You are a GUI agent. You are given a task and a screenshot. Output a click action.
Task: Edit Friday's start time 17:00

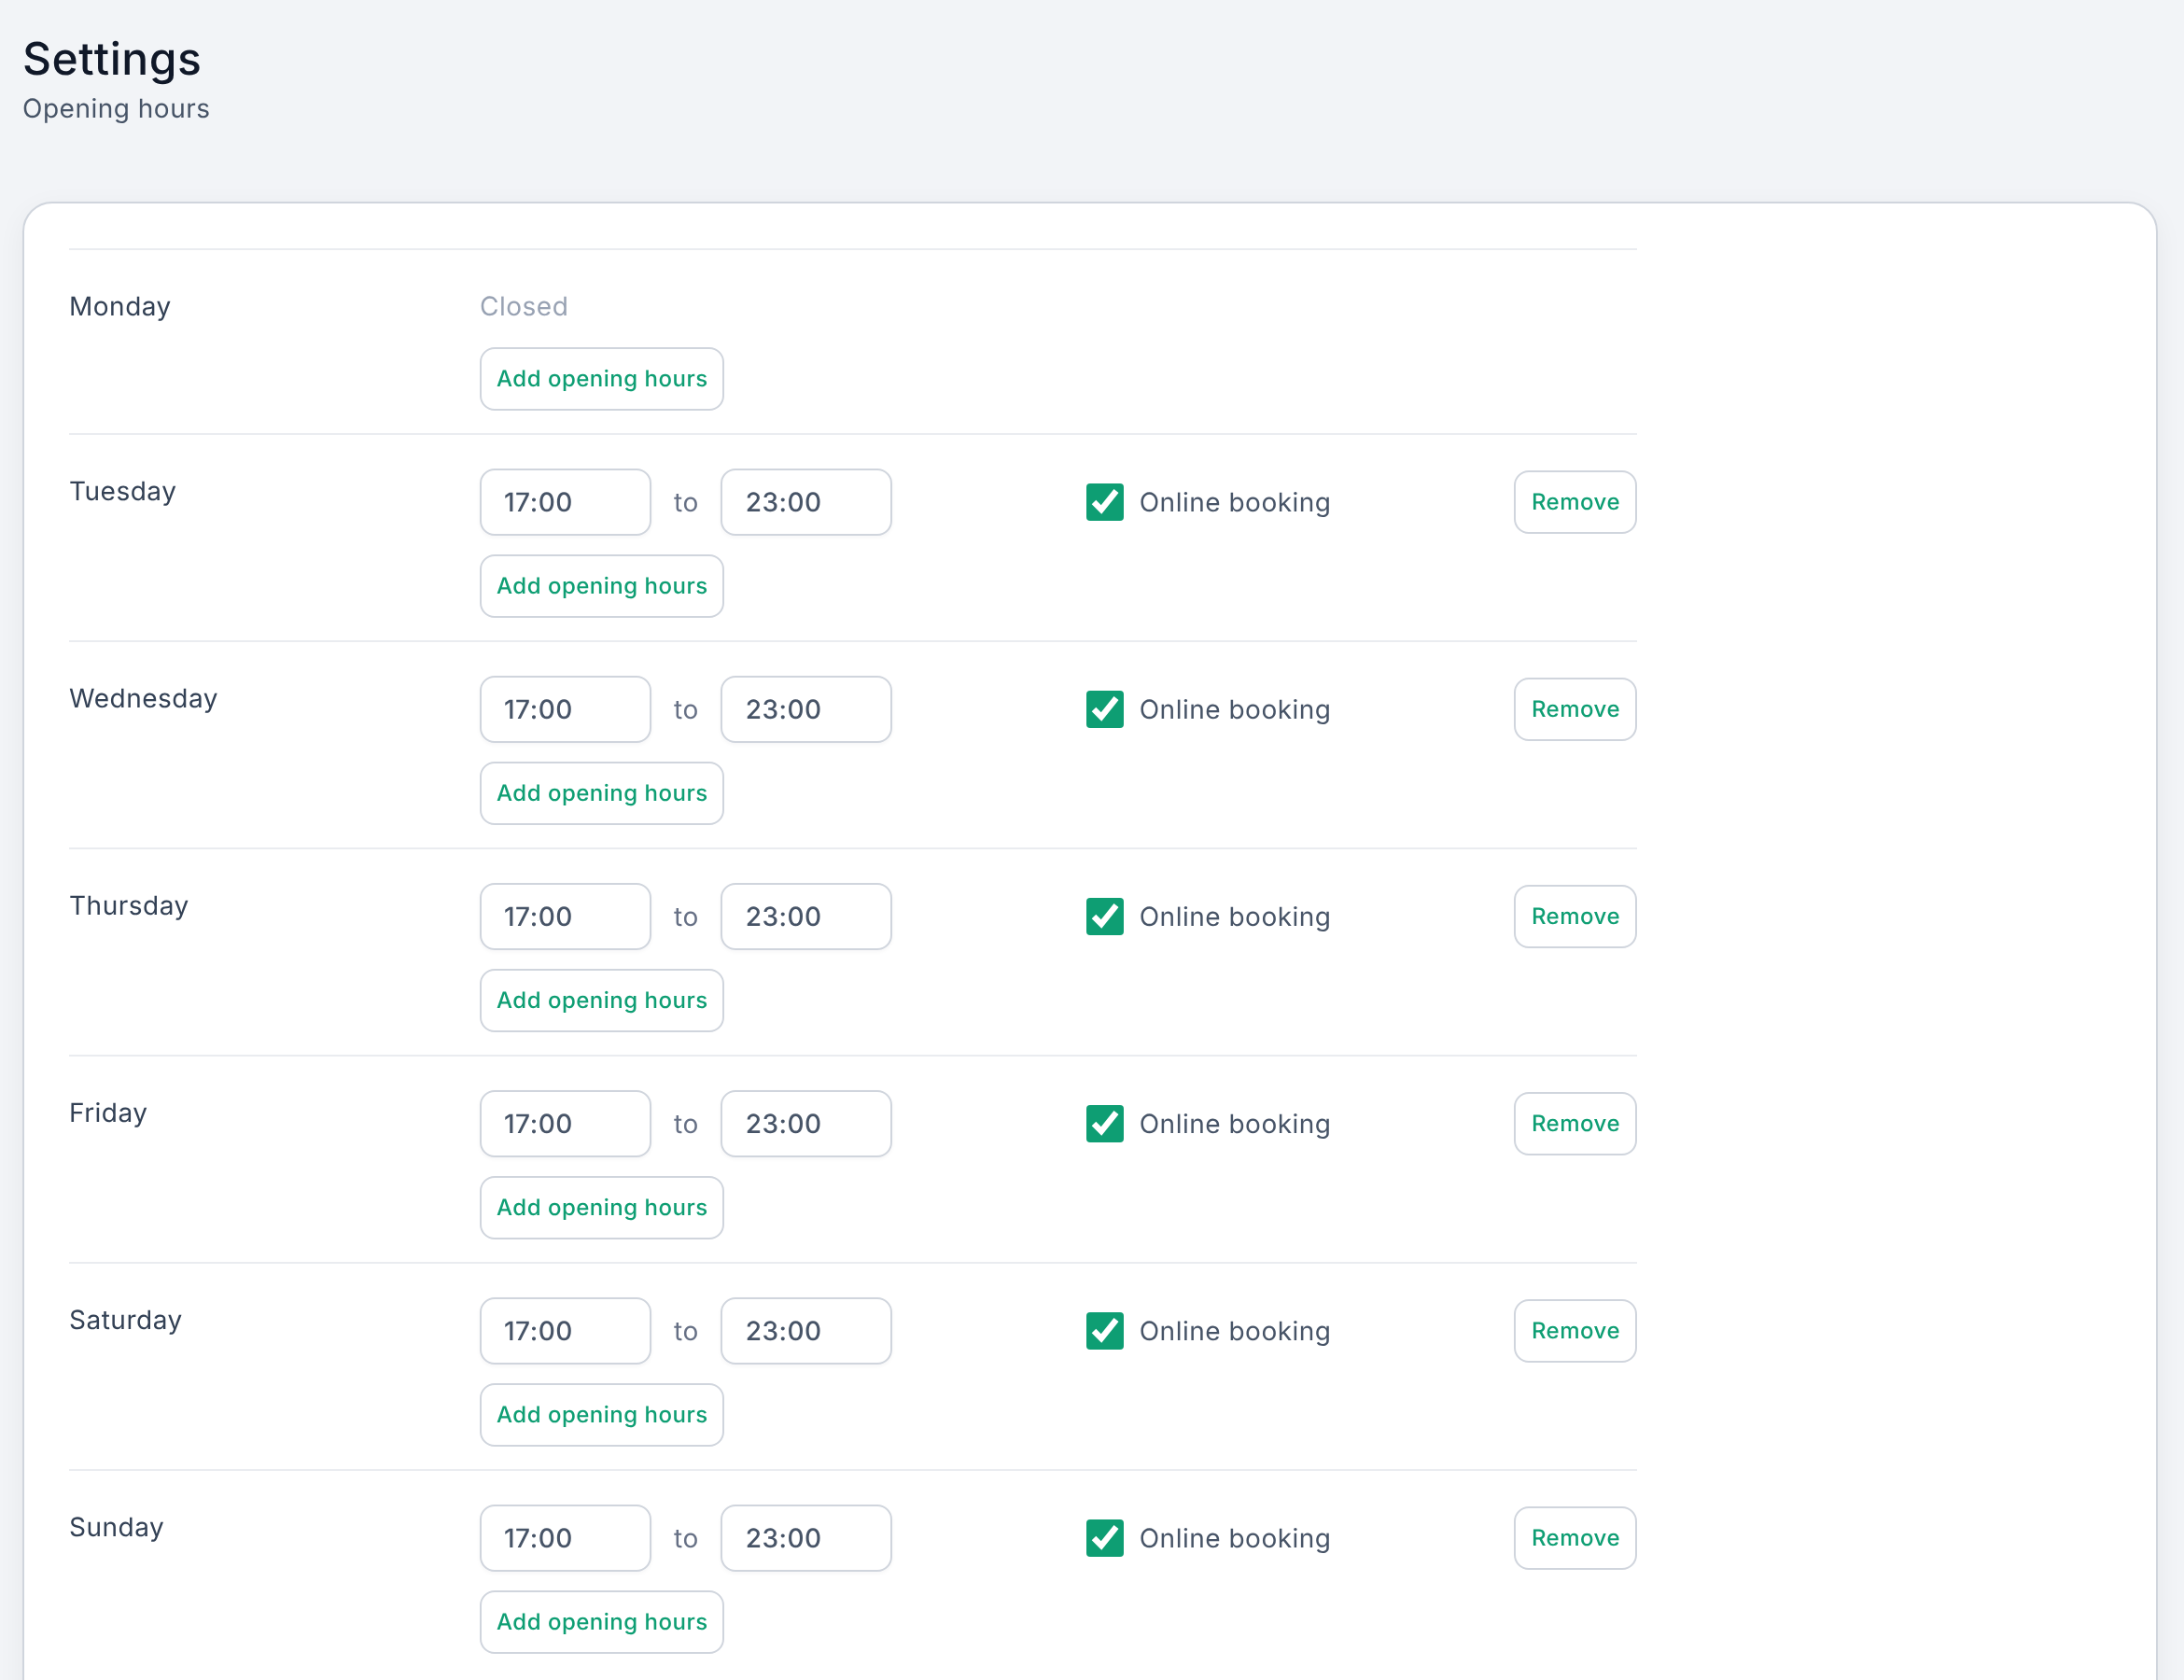pyautogui.click(x=565, y=1123)
